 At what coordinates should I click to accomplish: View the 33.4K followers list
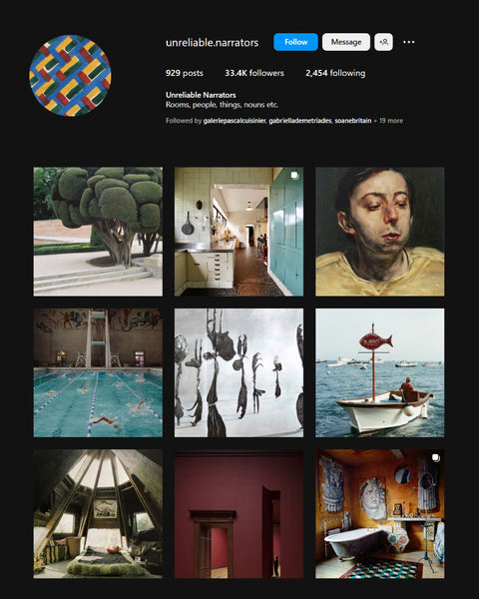coord(254,73)
